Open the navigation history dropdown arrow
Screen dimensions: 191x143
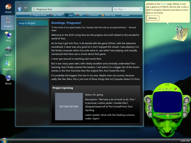click(30, 9)
